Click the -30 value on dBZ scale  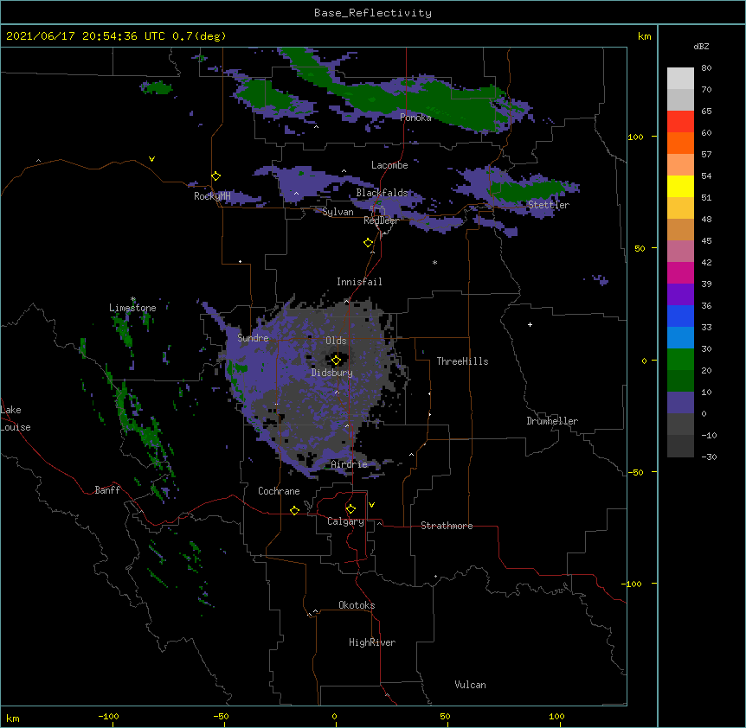pos(709,457)
